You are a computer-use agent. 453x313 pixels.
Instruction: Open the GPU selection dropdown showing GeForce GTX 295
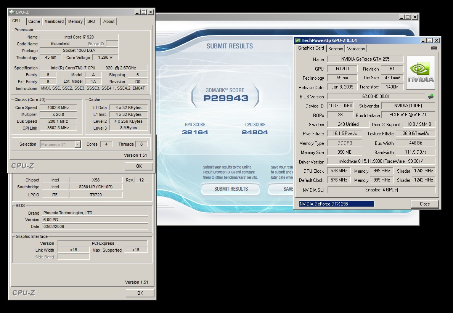tap(337, 204)
